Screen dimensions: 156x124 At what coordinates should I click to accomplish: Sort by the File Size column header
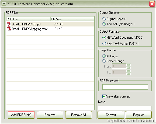coord(72,19)
